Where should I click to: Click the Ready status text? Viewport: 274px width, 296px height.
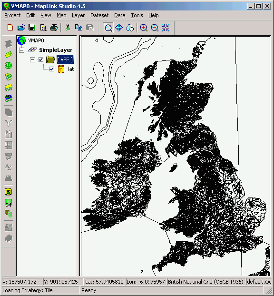point(88,290)
